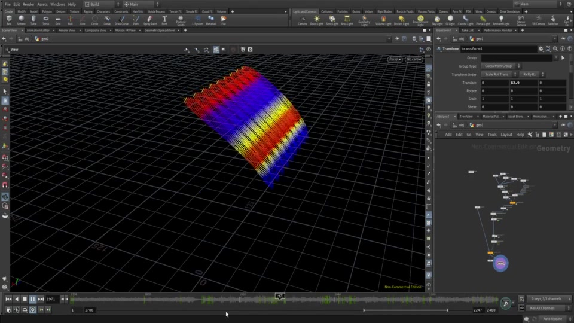This screenshot has height=323, width=574.
Task: Add a Point Light from shelf
Action: point(316,20)
